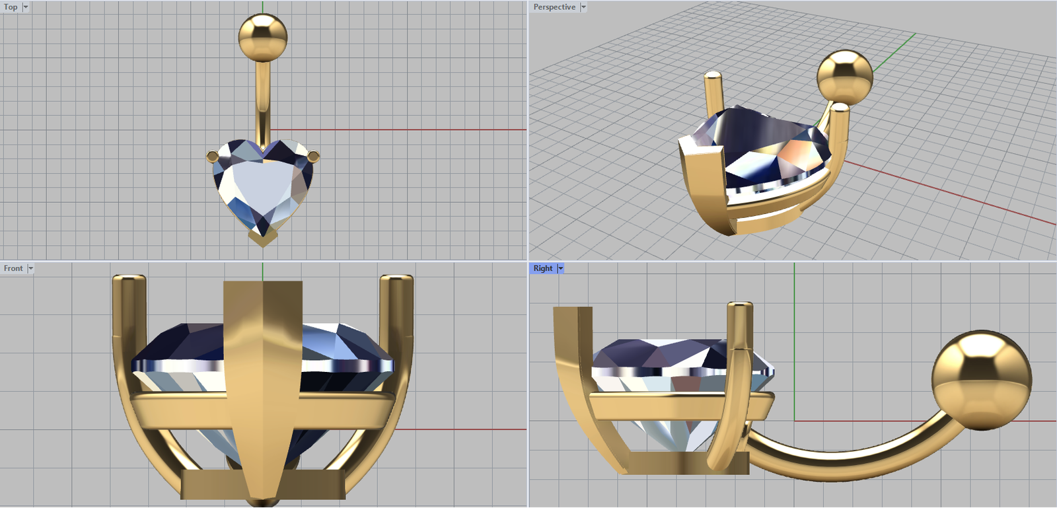Select the gold ball in Right view
This screenshot has height=508, width=1057.
(982, 380)
